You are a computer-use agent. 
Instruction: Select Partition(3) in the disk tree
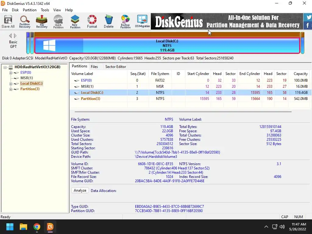(x=30, y=89)
